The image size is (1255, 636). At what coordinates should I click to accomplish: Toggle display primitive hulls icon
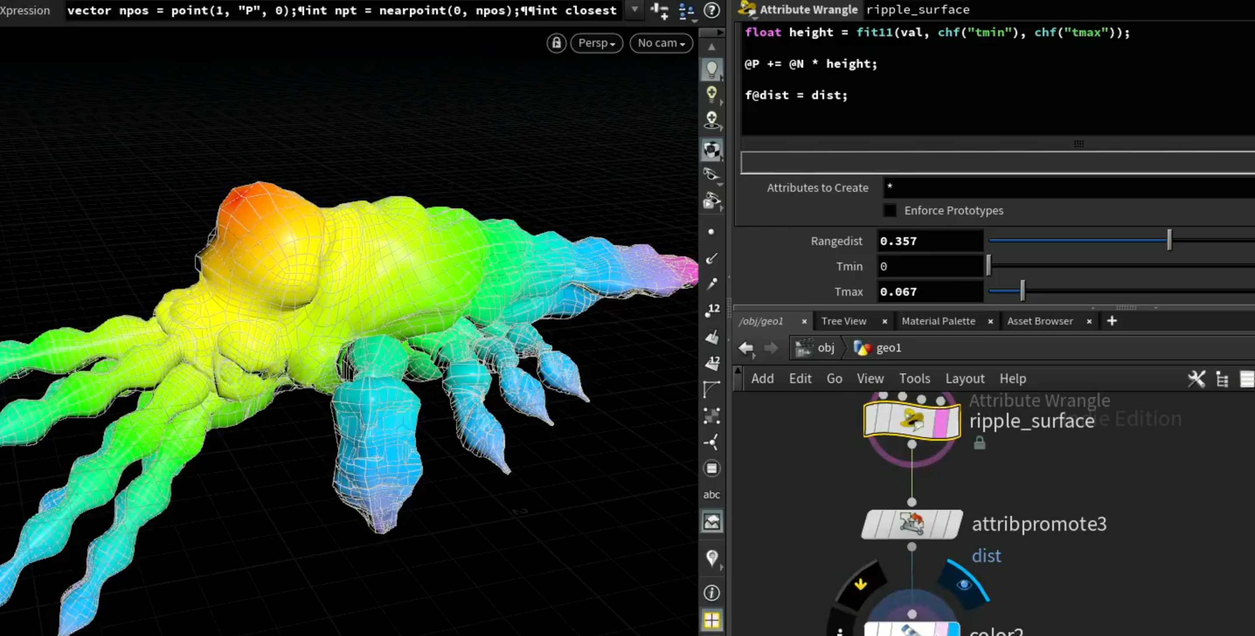(712, 389)
